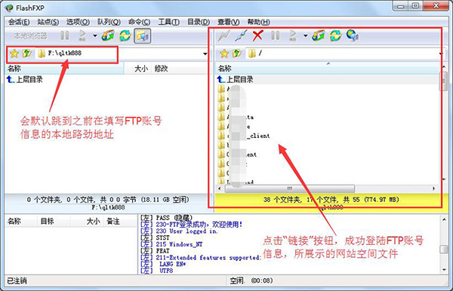Image resolution: width=453 pixels, height=291 pixels.
Task: Click the remote pane horizontal scrollbar
Action: 289,188
